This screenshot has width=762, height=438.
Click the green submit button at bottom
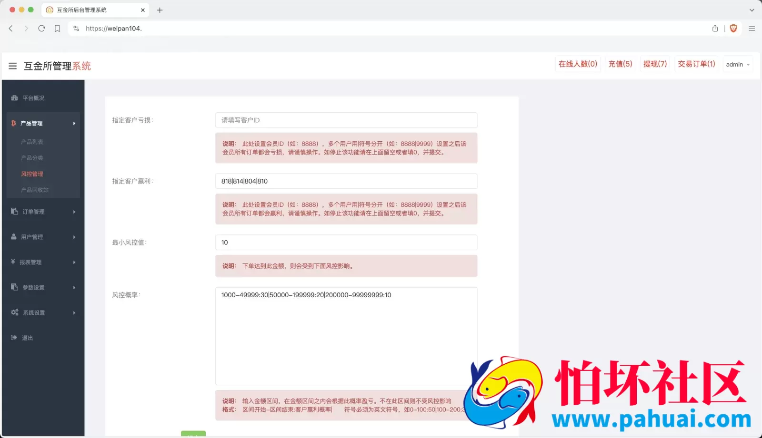(193, 434)
